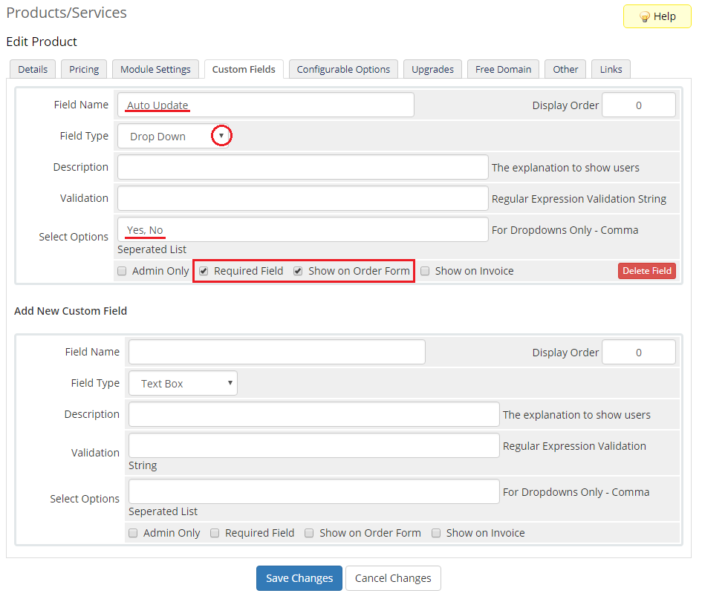This screenshot has width=702, height=599.
Task: Select the Custom Fields tab
Action: (x=244, y=69)
